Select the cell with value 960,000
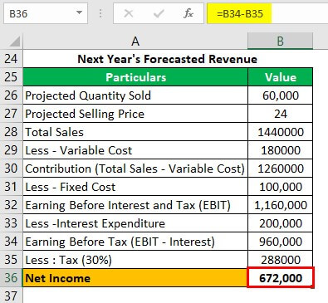328x303 pixels. (x=281, y=242)
